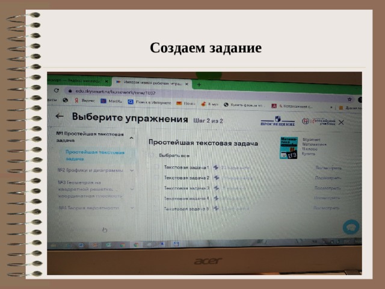Switch to the Интерактивная рабочая тетрадь tab

point(150,83)
